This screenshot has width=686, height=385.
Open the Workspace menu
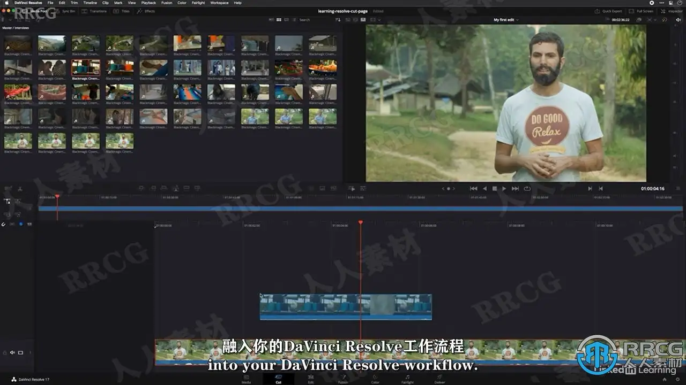pyautogui.click(x=219, y=3)
